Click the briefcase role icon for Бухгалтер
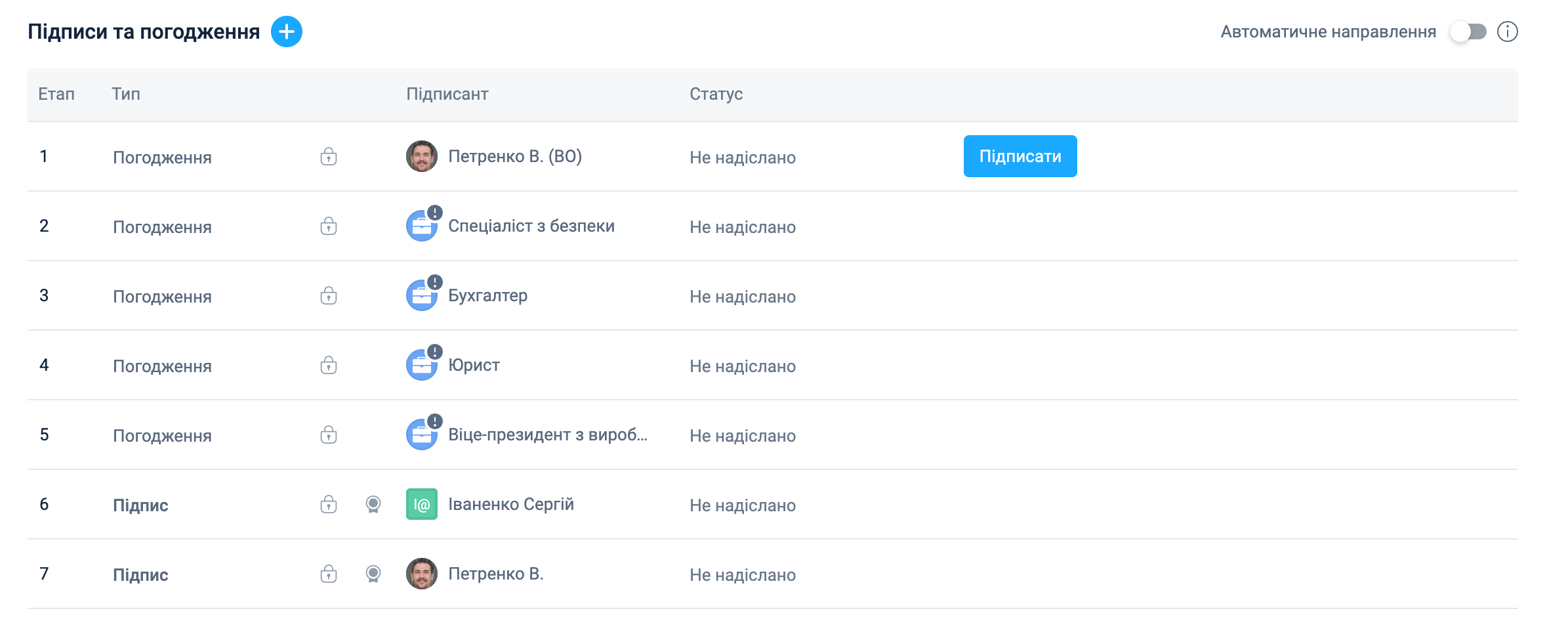Viewport: 1547px width, 634px height. (422, 296)
